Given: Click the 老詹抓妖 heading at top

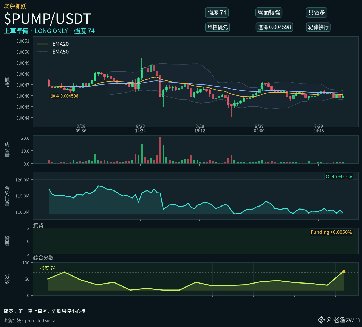Looking at the screenshot, I should 15,6.
